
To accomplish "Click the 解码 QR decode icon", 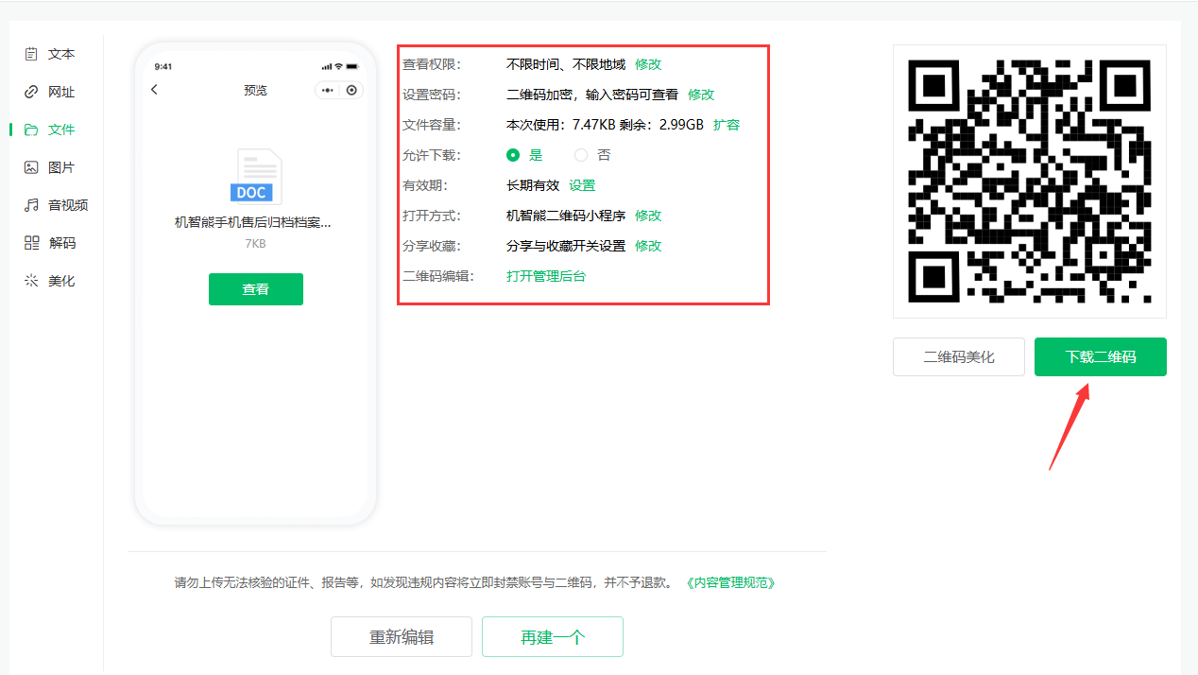I will tap(31, 243).
